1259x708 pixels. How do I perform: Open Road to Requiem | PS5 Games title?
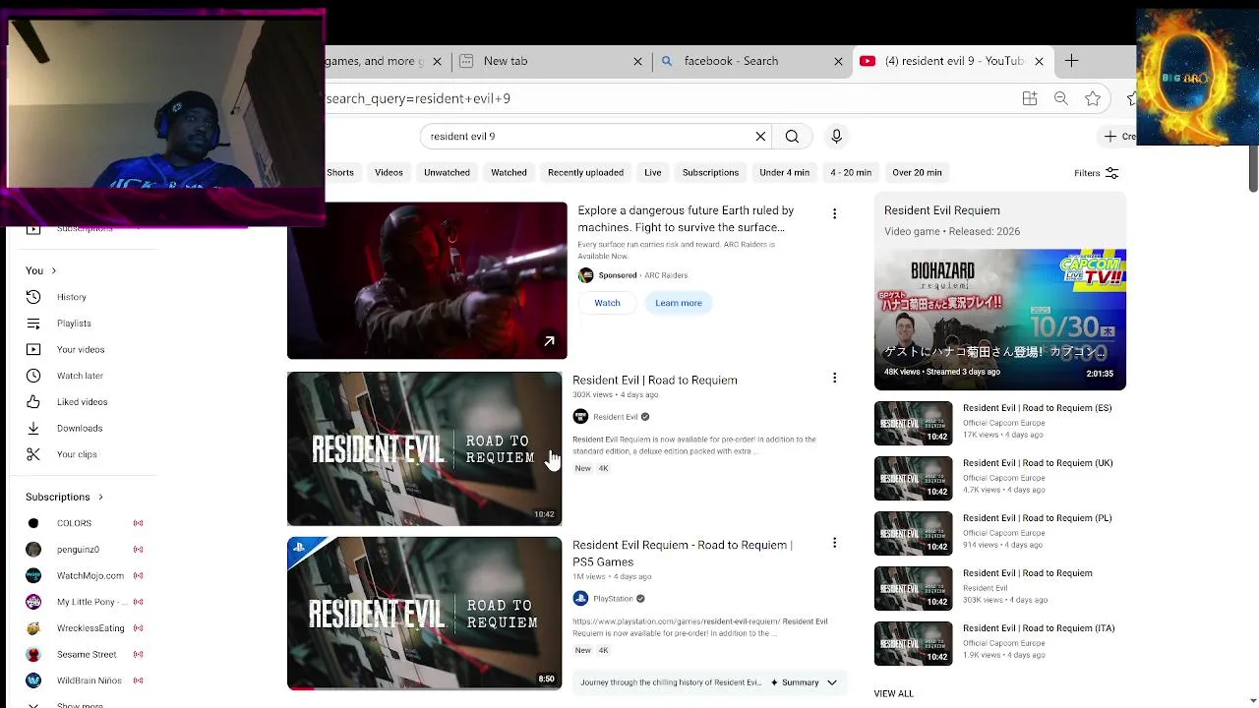(683, 554)
